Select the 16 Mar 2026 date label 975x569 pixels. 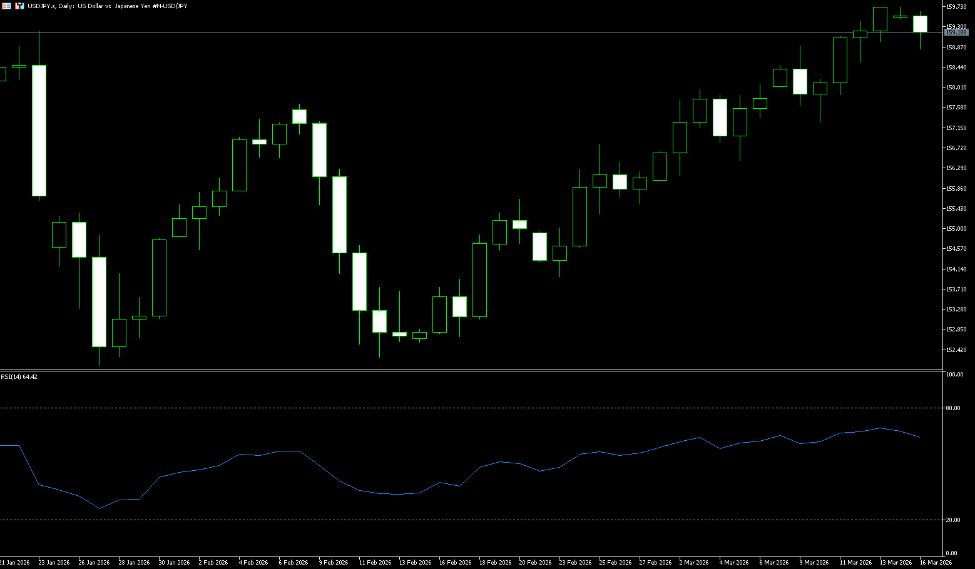(936, 563)
